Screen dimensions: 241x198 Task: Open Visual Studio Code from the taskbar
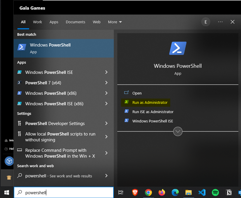[x=202, y=192]
